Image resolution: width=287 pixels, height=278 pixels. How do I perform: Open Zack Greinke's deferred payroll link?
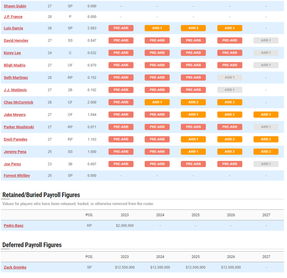click(x=15, y=267)
